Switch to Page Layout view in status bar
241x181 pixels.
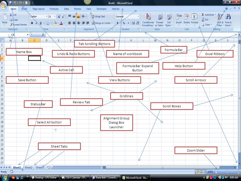201,172
